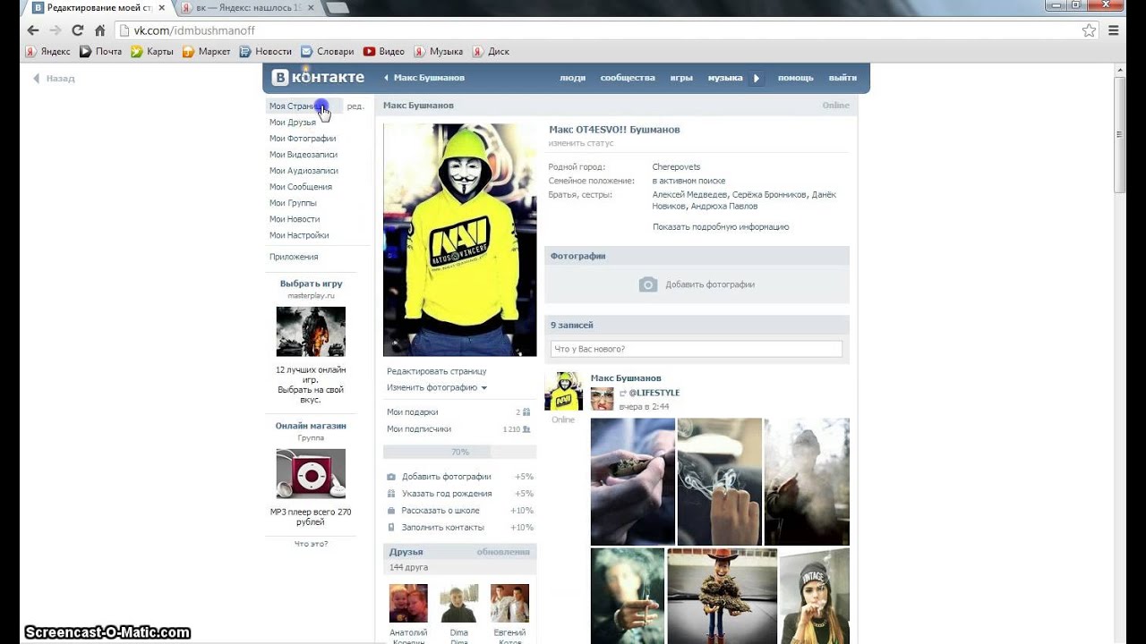Viewport: 1146px width, 644px height.
Task: Click выйти to log out
Action: pos(842,78)
